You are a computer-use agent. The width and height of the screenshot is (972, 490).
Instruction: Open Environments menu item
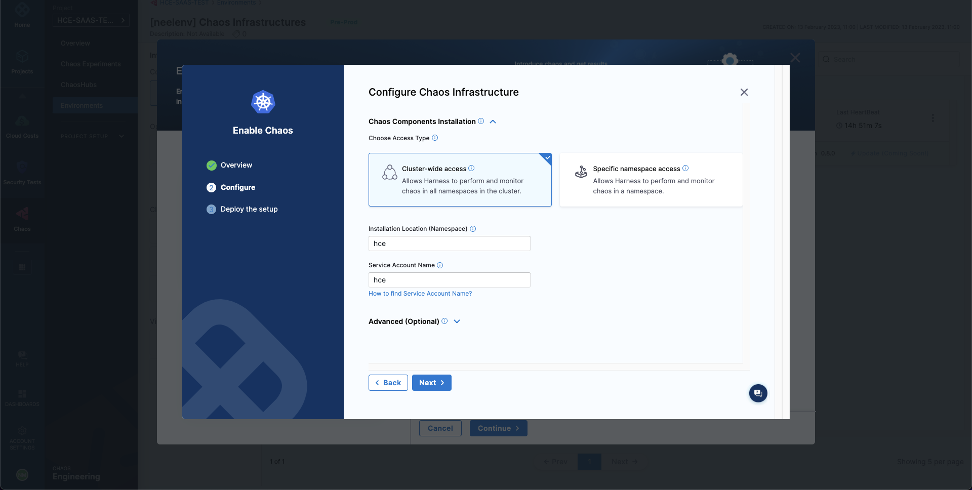pos(95,105)
